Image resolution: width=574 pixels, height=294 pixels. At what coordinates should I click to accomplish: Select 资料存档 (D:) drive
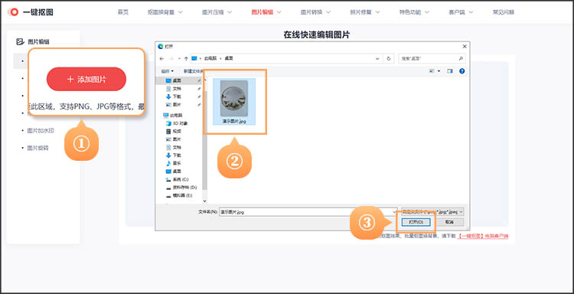(x=182, y=188)
